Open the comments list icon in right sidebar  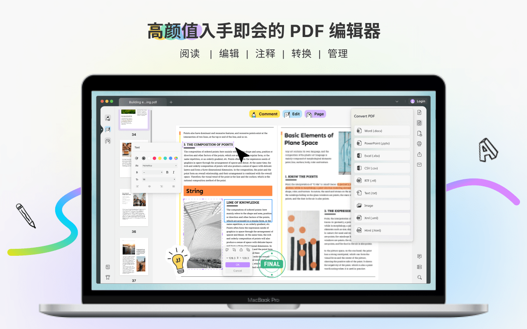click(x=419, y=256)
